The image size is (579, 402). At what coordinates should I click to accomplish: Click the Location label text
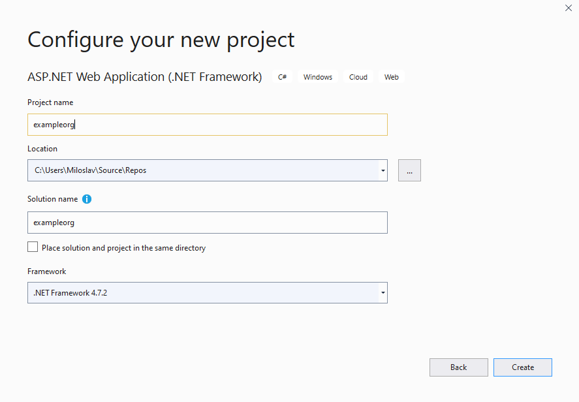coord(42,149)
